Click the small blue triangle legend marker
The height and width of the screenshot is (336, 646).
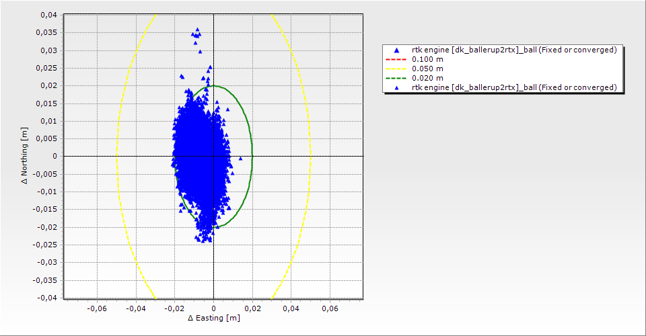[397, 87]
